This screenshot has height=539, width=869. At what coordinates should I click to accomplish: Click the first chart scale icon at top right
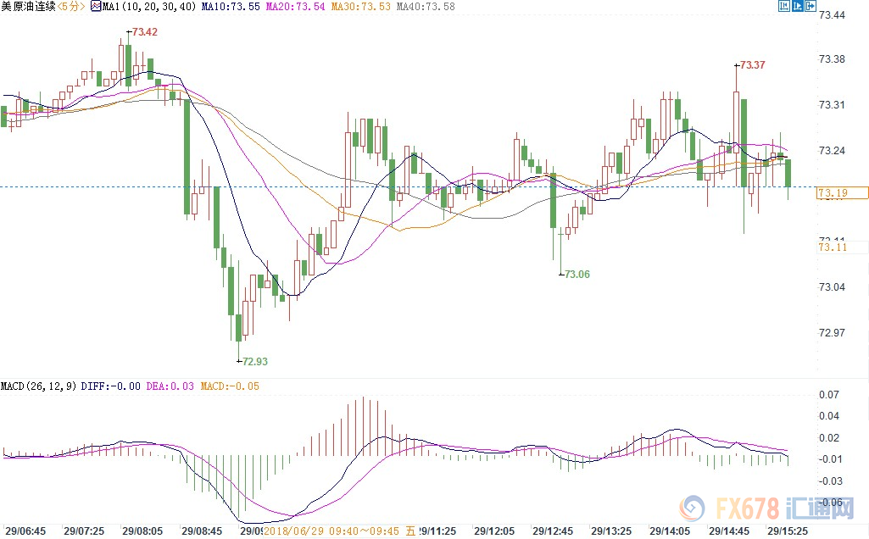(783, 7)
